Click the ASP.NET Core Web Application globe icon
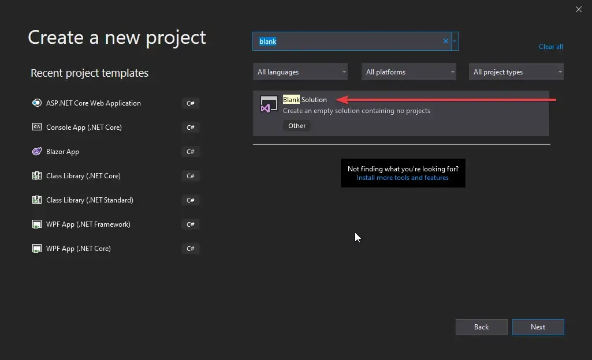592x360 pixels. [36, 103]
